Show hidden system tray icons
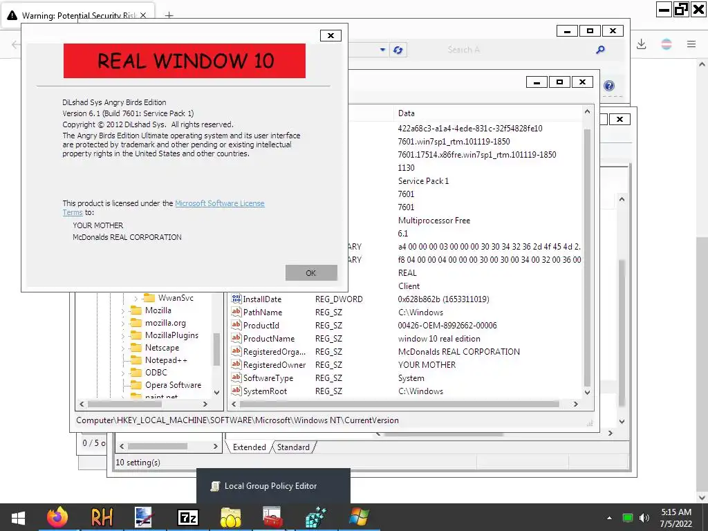This screenshot has height=531, width=708. tap(609, 518)
